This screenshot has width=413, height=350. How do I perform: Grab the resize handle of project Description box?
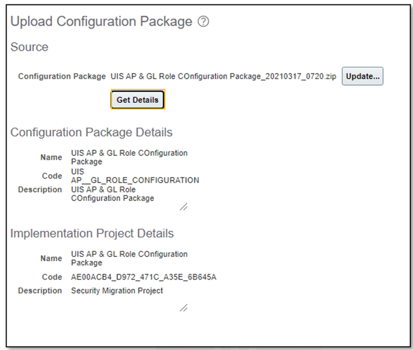[x=183, y=308]
